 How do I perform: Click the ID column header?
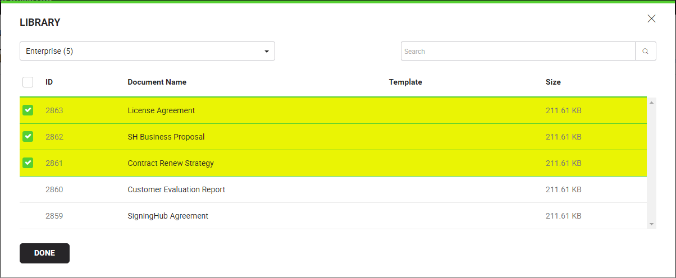coord(49,82)
